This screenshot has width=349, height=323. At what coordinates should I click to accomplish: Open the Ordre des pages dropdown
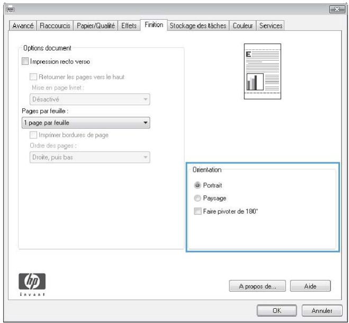90,157
